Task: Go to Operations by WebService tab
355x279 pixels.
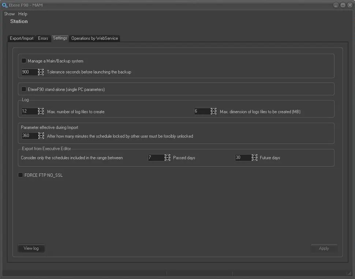Action: 94,38
